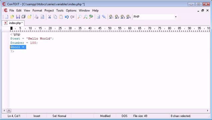The width and height of the screenshot is (212, 120).
Task: Click the DOS status bar entry
Action: (124, 116)
